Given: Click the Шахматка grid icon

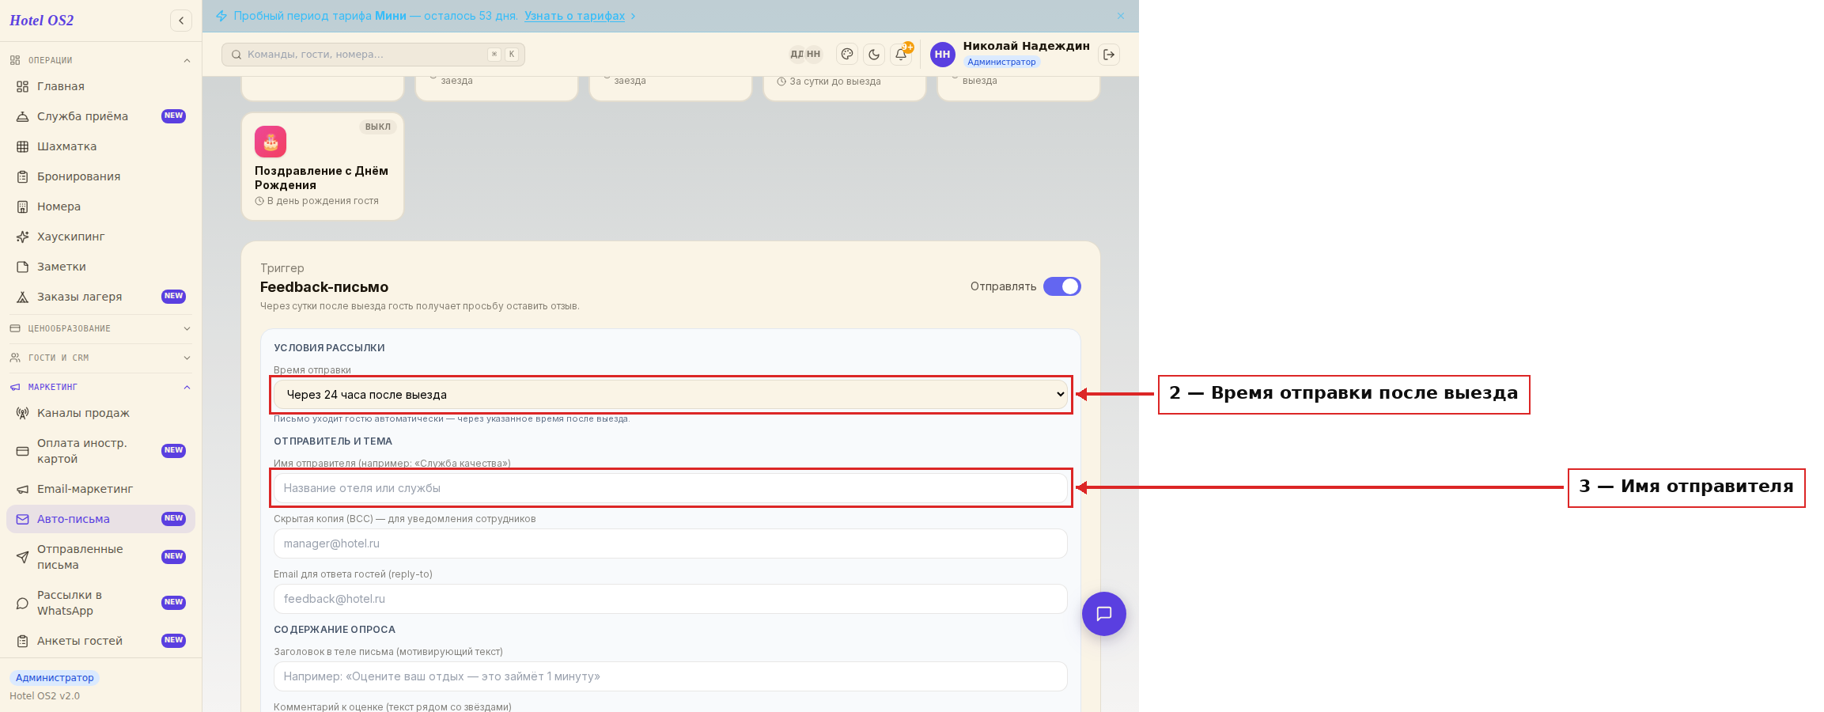Looking at the screenshot, I should pyautogui.click(x=23, y=146).
